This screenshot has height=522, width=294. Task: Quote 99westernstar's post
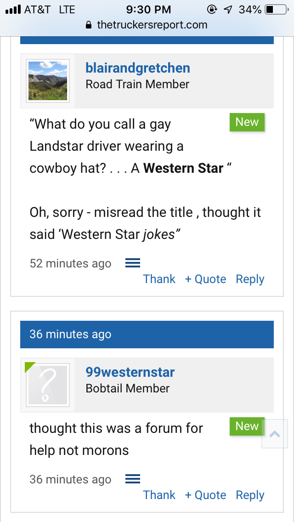(205, 495)
